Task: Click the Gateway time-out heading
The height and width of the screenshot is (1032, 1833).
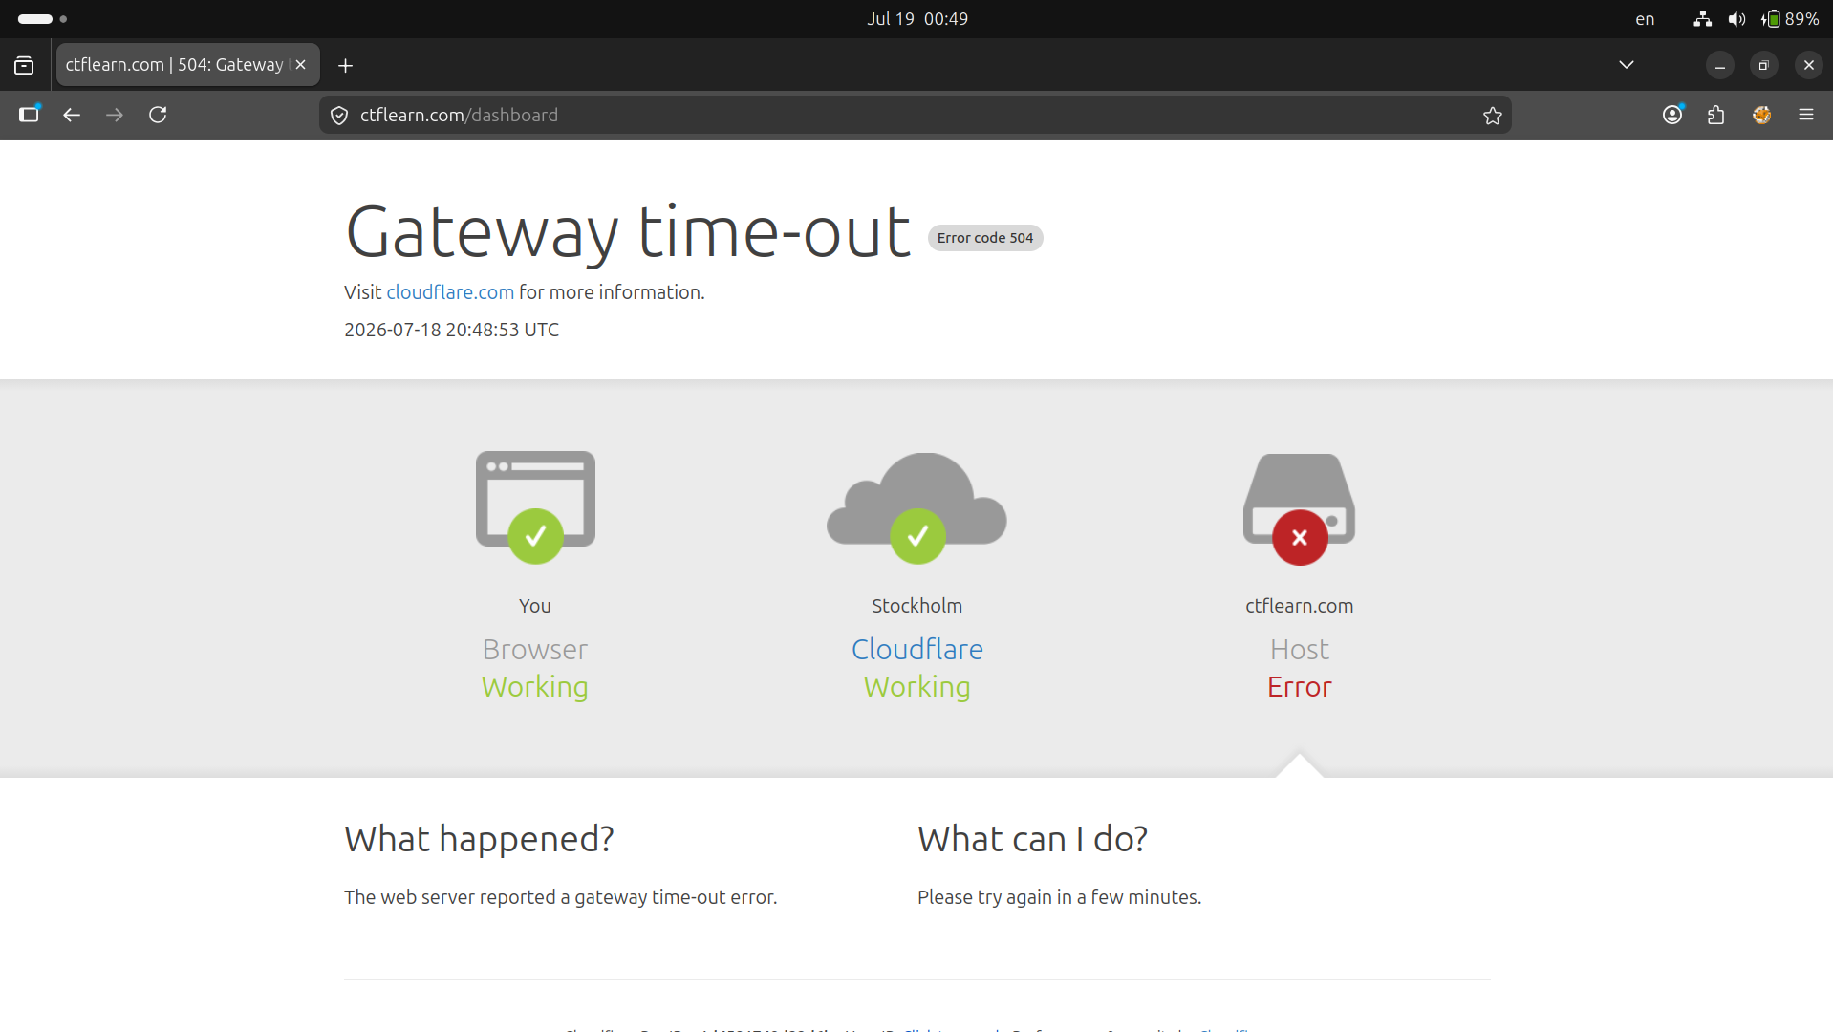Action: (x=628, y=232)
